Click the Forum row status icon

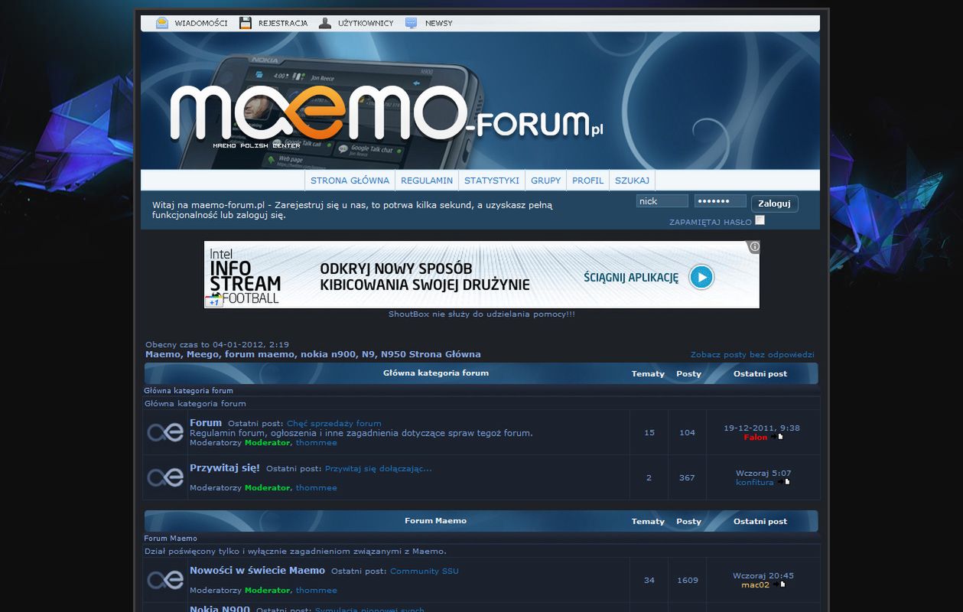pos(165,432)
